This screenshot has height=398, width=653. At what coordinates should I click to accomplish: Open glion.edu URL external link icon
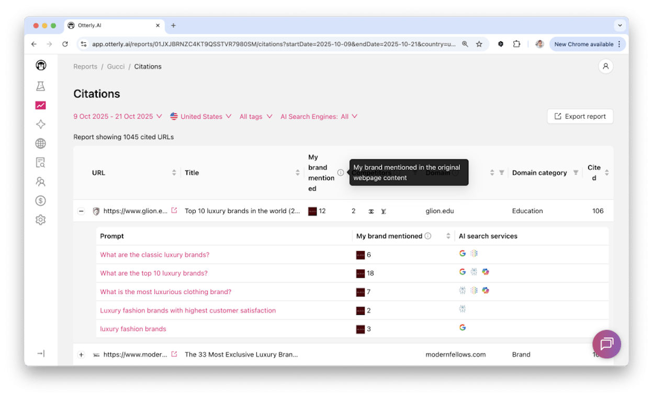tap(174, 211)
